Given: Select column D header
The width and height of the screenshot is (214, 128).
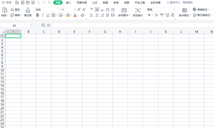Looking at the screenshot, I should [59, 32].
